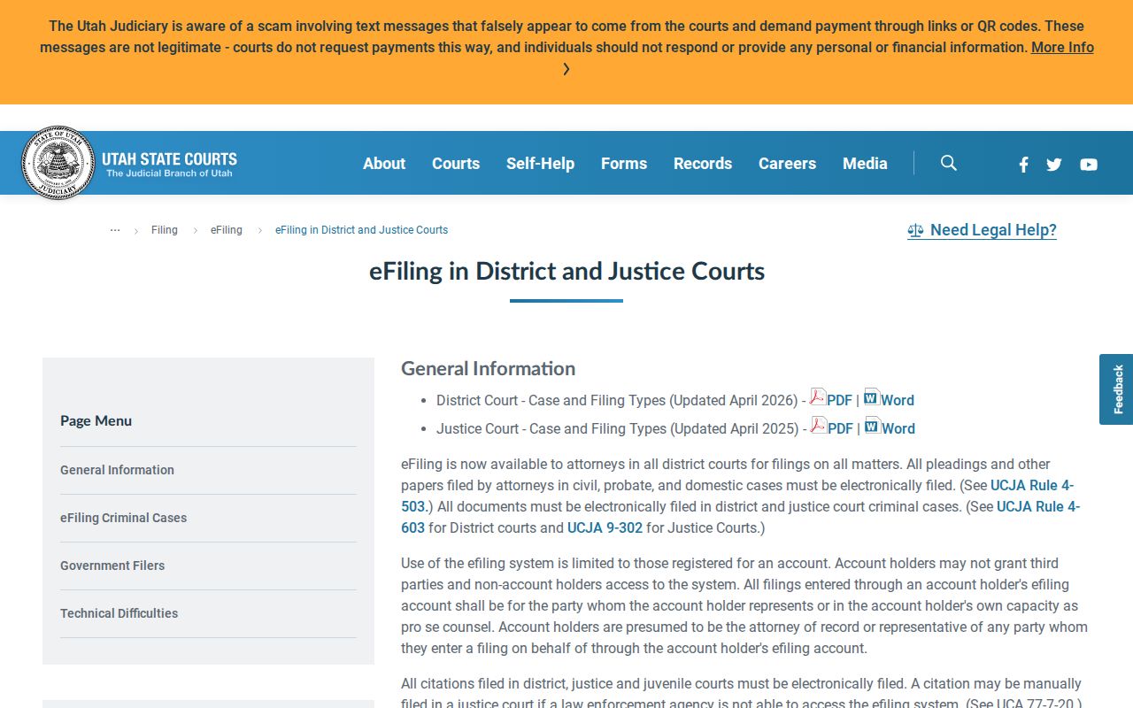Viewport: 1133px width, 708px height.
Task: Click the current page breadcrumb eFiling in District and Justice Courts
Action: click(361, 230)
